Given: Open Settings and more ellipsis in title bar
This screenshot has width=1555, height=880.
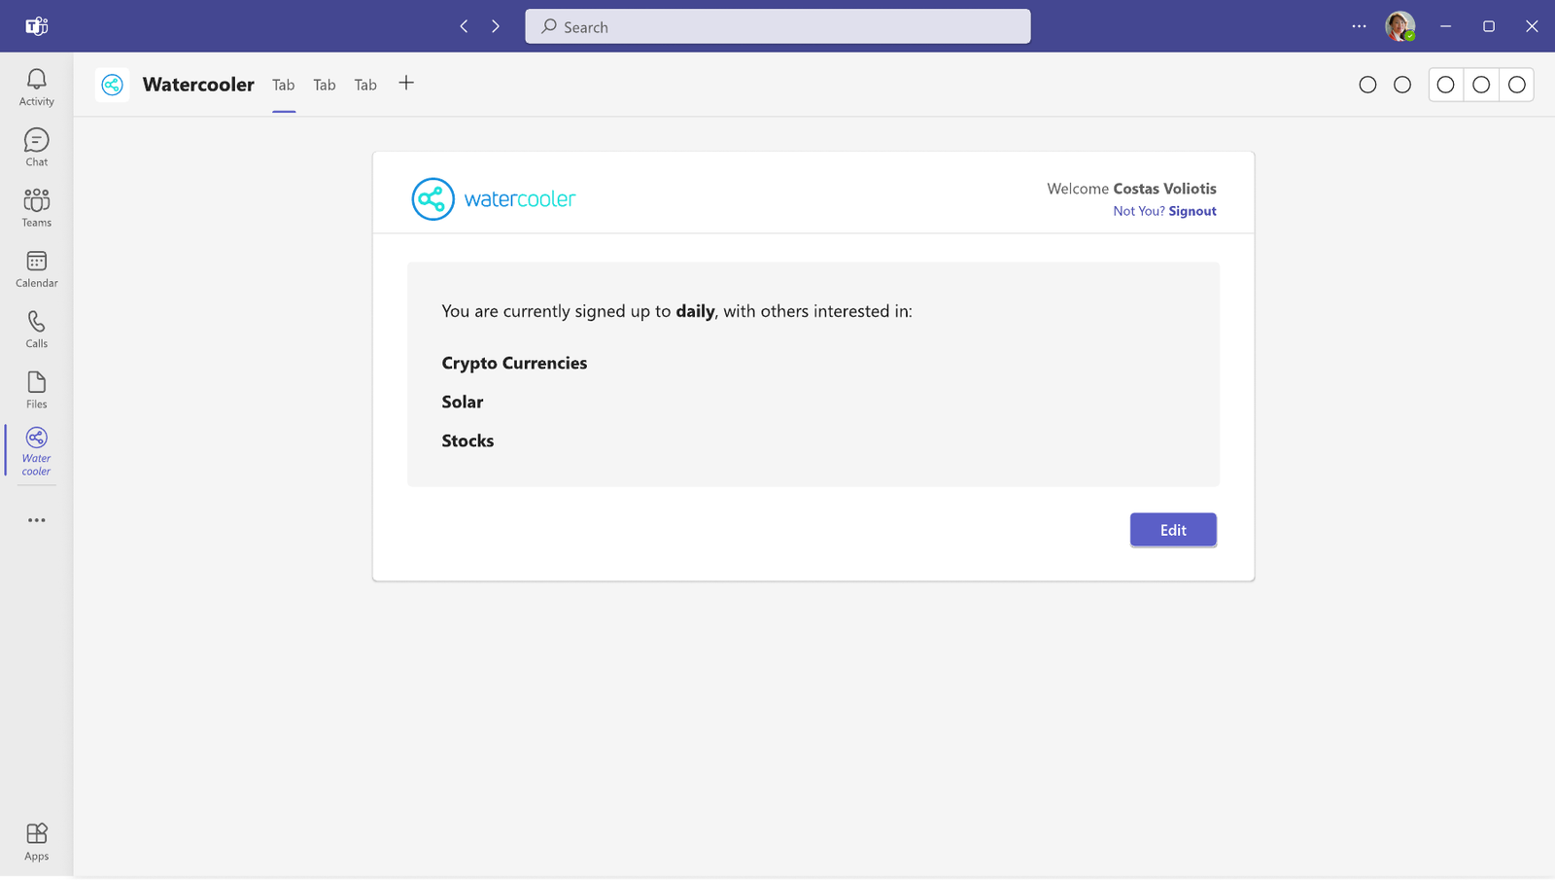Looking at the screenshot, I should (1359, 26).
